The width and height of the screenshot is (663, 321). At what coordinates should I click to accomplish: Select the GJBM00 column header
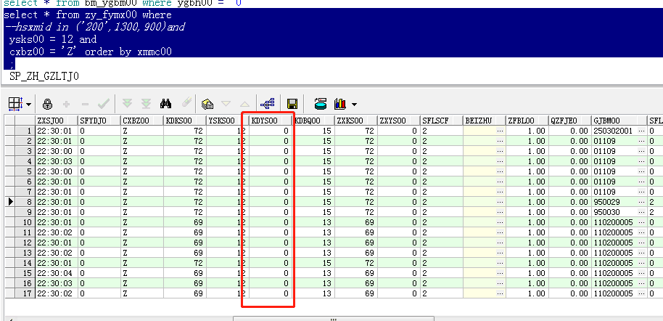[619, 121]
